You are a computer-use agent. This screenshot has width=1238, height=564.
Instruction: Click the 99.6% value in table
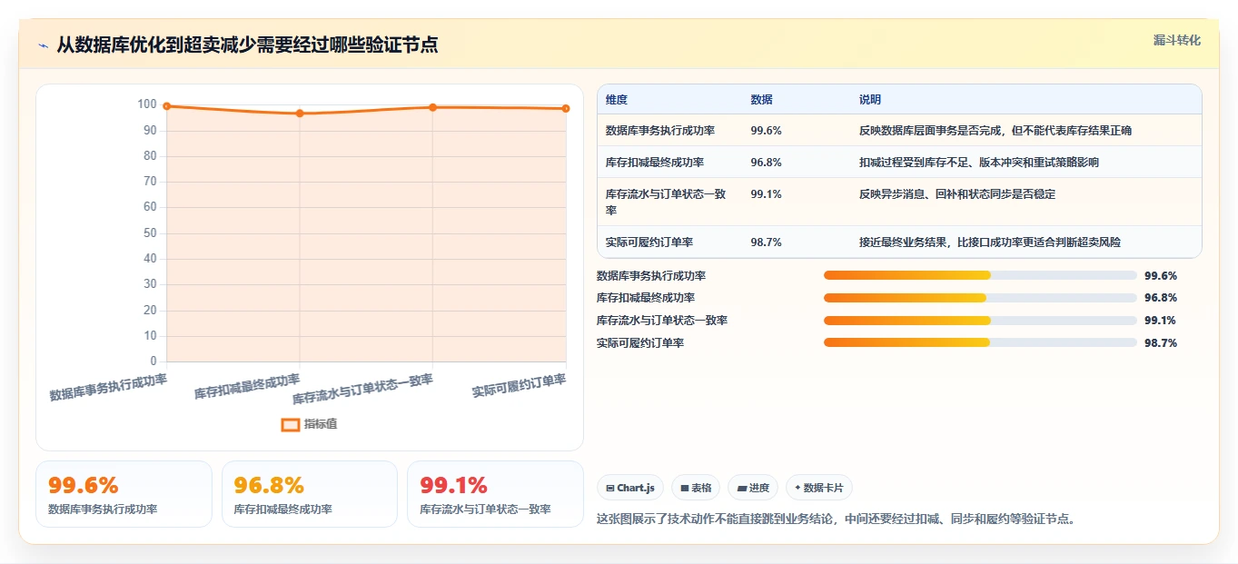click(767, 131)
